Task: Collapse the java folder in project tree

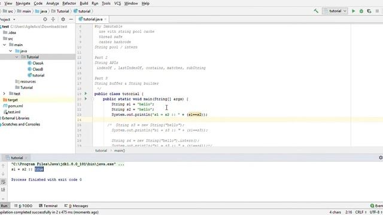Action: coord(11,51)
